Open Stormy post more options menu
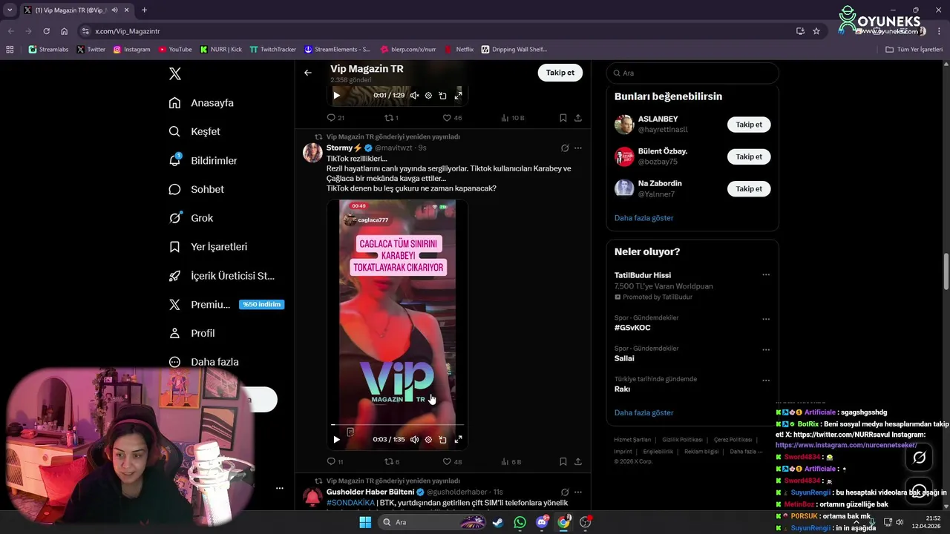 tap(578, 148)
